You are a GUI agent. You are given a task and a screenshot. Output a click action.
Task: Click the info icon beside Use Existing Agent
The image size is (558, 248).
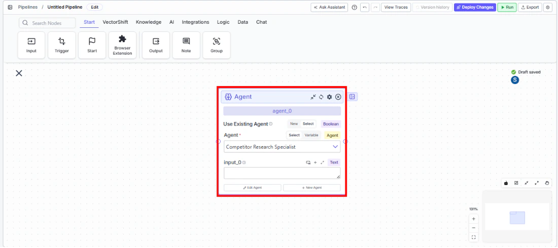click(271, 124)
